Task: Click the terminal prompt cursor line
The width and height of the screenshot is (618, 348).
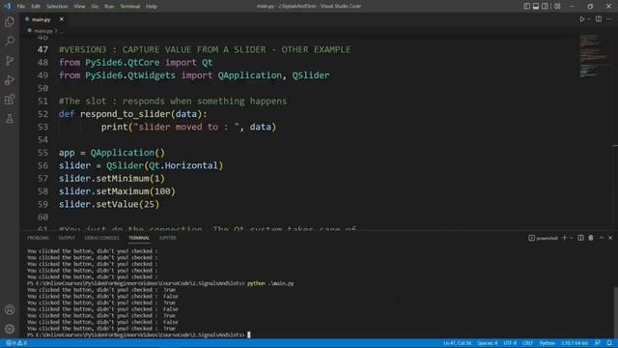Action: (x=138, y=335)
